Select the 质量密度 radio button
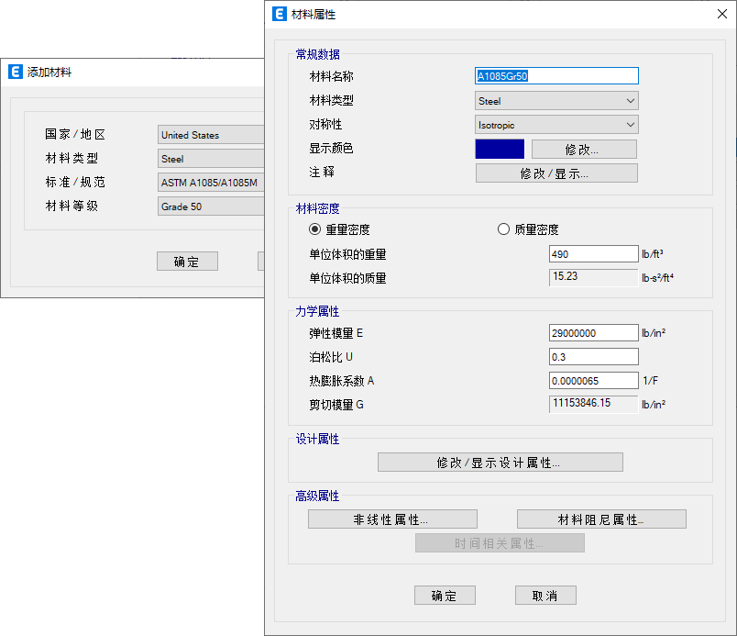Viewport: 737px width, 636px height. 503,229
